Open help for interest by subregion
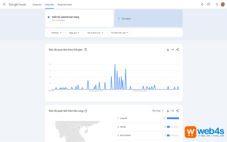 coord(86,111)
